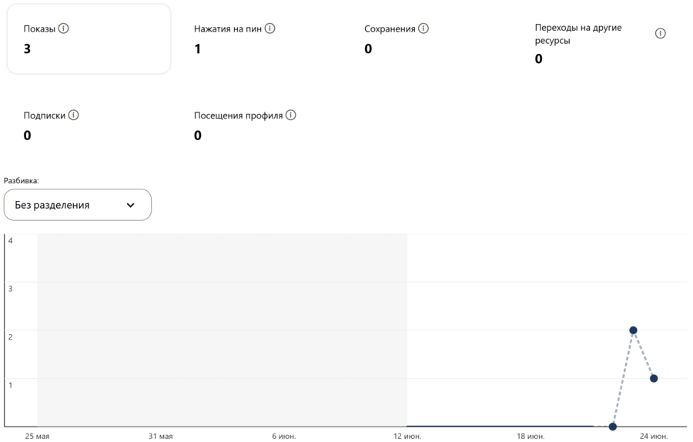Click the grey shaded chart area
The width and height of the screenshot is (693, 442).
(x=222, y=330)
